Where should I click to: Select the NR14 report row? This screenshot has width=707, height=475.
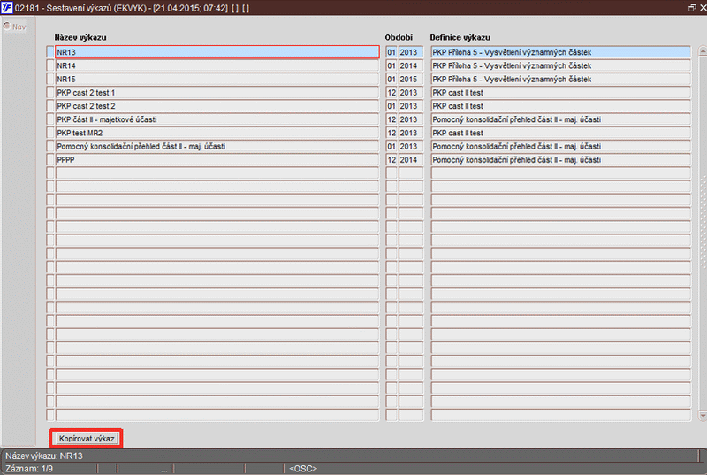[x=217, y=65]
